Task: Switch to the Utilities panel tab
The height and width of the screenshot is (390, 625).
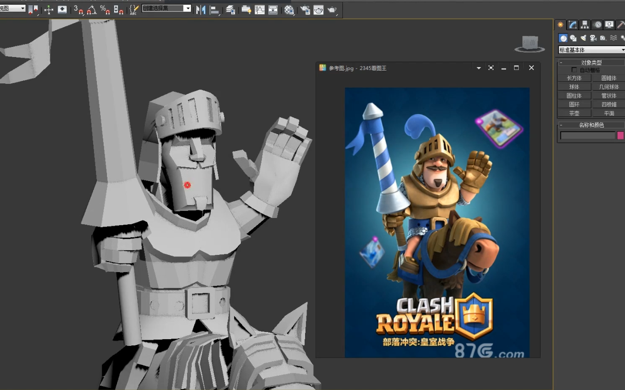Action: point(621,25)
